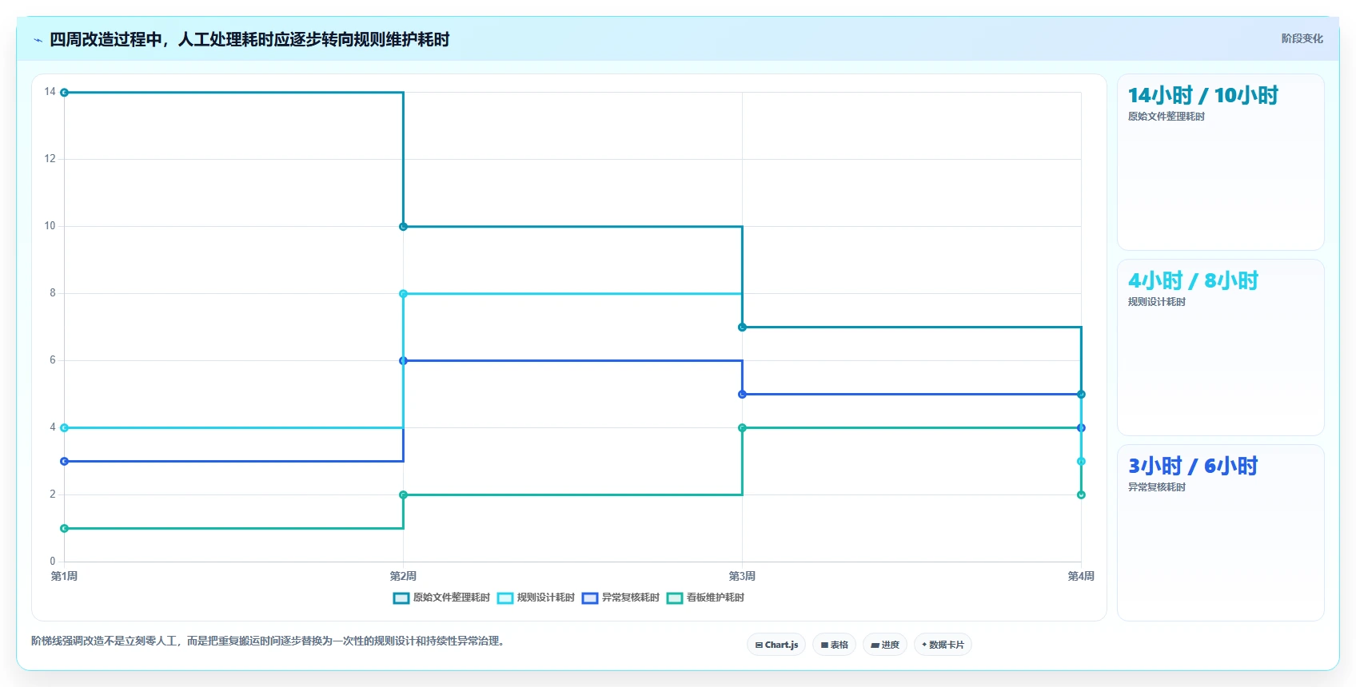The image size is (1356, 687).
Task: Click the y-axis label 0
Action: (x=53, y=562)
